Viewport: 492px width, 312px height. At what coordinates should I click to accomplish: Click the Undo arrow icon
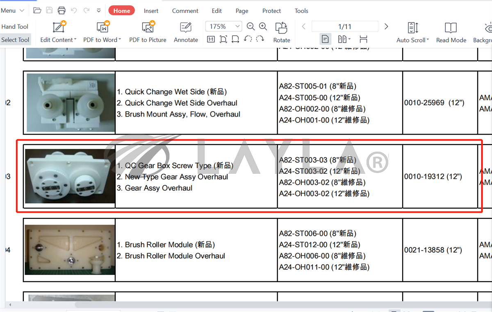tap(74, 11)
